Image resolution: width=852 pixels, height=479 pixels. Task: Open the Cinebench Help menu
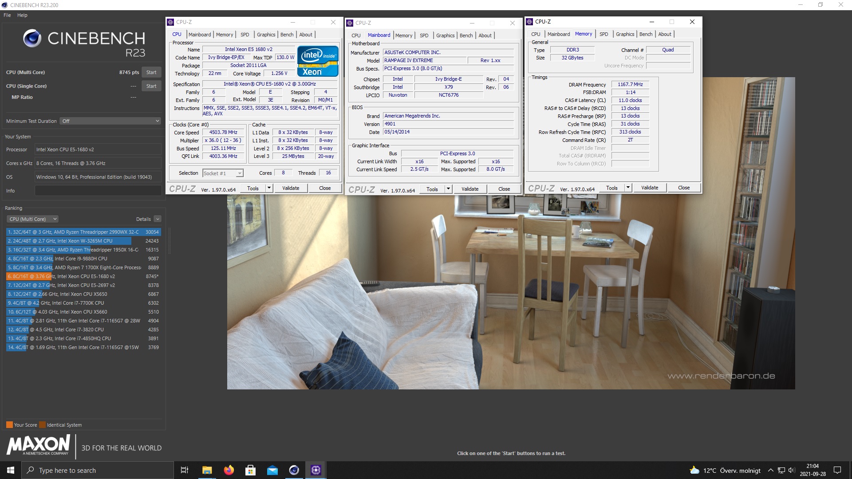tap(22, 15)
